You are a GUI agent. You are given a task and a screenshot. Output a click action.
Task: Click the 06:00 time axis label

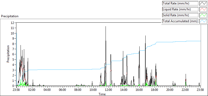click(x=63, y=90)
